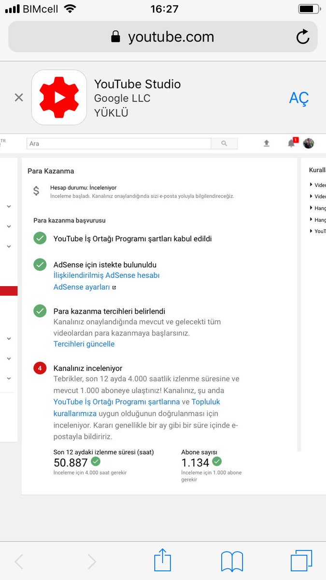Open YouTube İş Ortağı Programı şartlarına link
The width and height of the screenshot is (326, 580).
[116, 402]
